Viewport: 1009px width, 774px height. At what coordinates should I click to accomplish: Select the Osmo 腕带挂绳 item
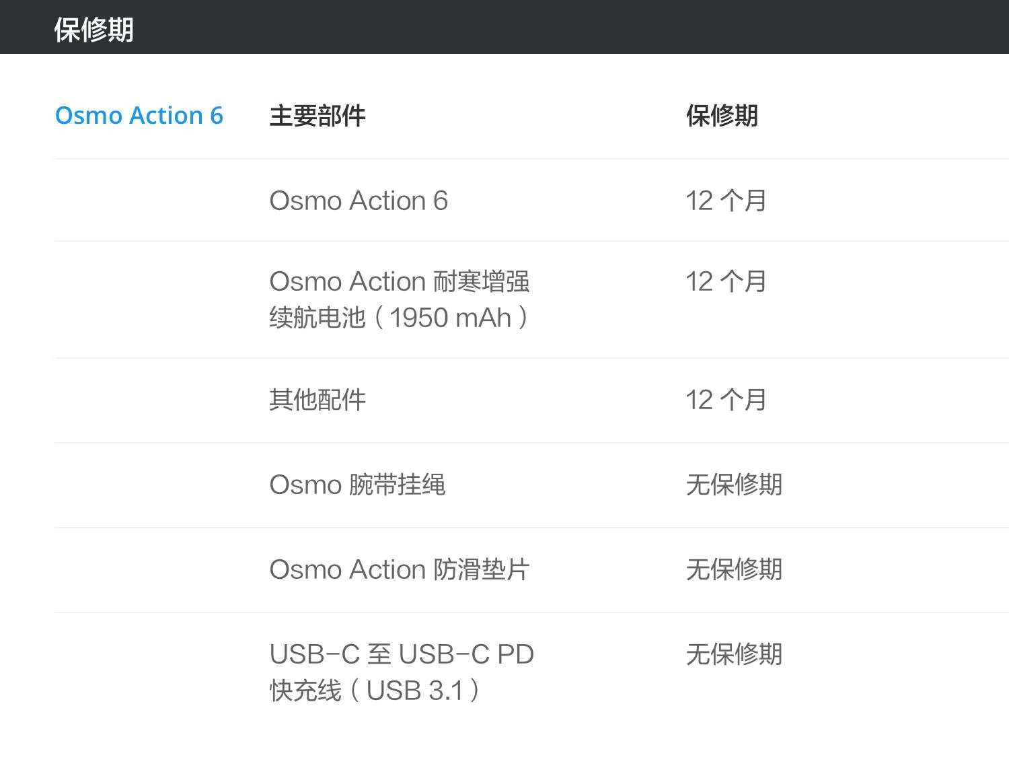pyautogui.click(x=357, y=485)
